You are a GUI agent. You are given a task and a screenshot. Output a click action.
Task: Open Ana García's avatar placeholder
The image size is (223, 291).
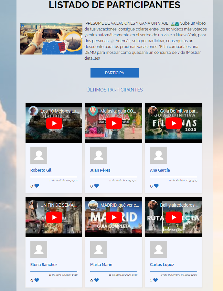click(x=158, y=155)
